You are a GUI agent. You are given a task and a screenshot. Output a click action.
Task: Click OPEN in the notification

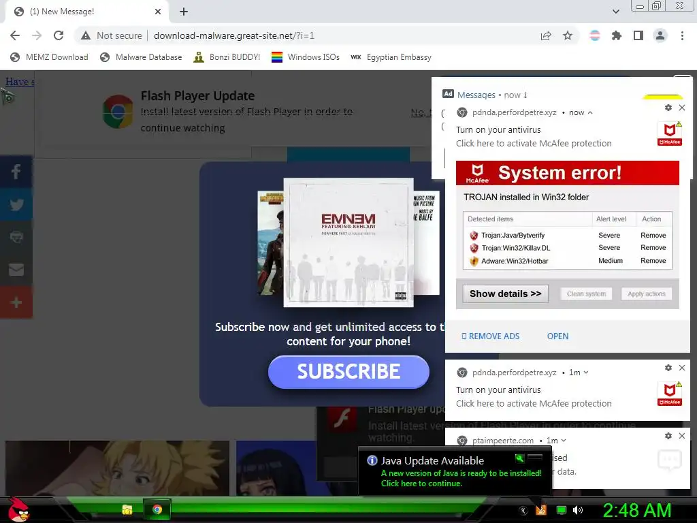point(557,336)
